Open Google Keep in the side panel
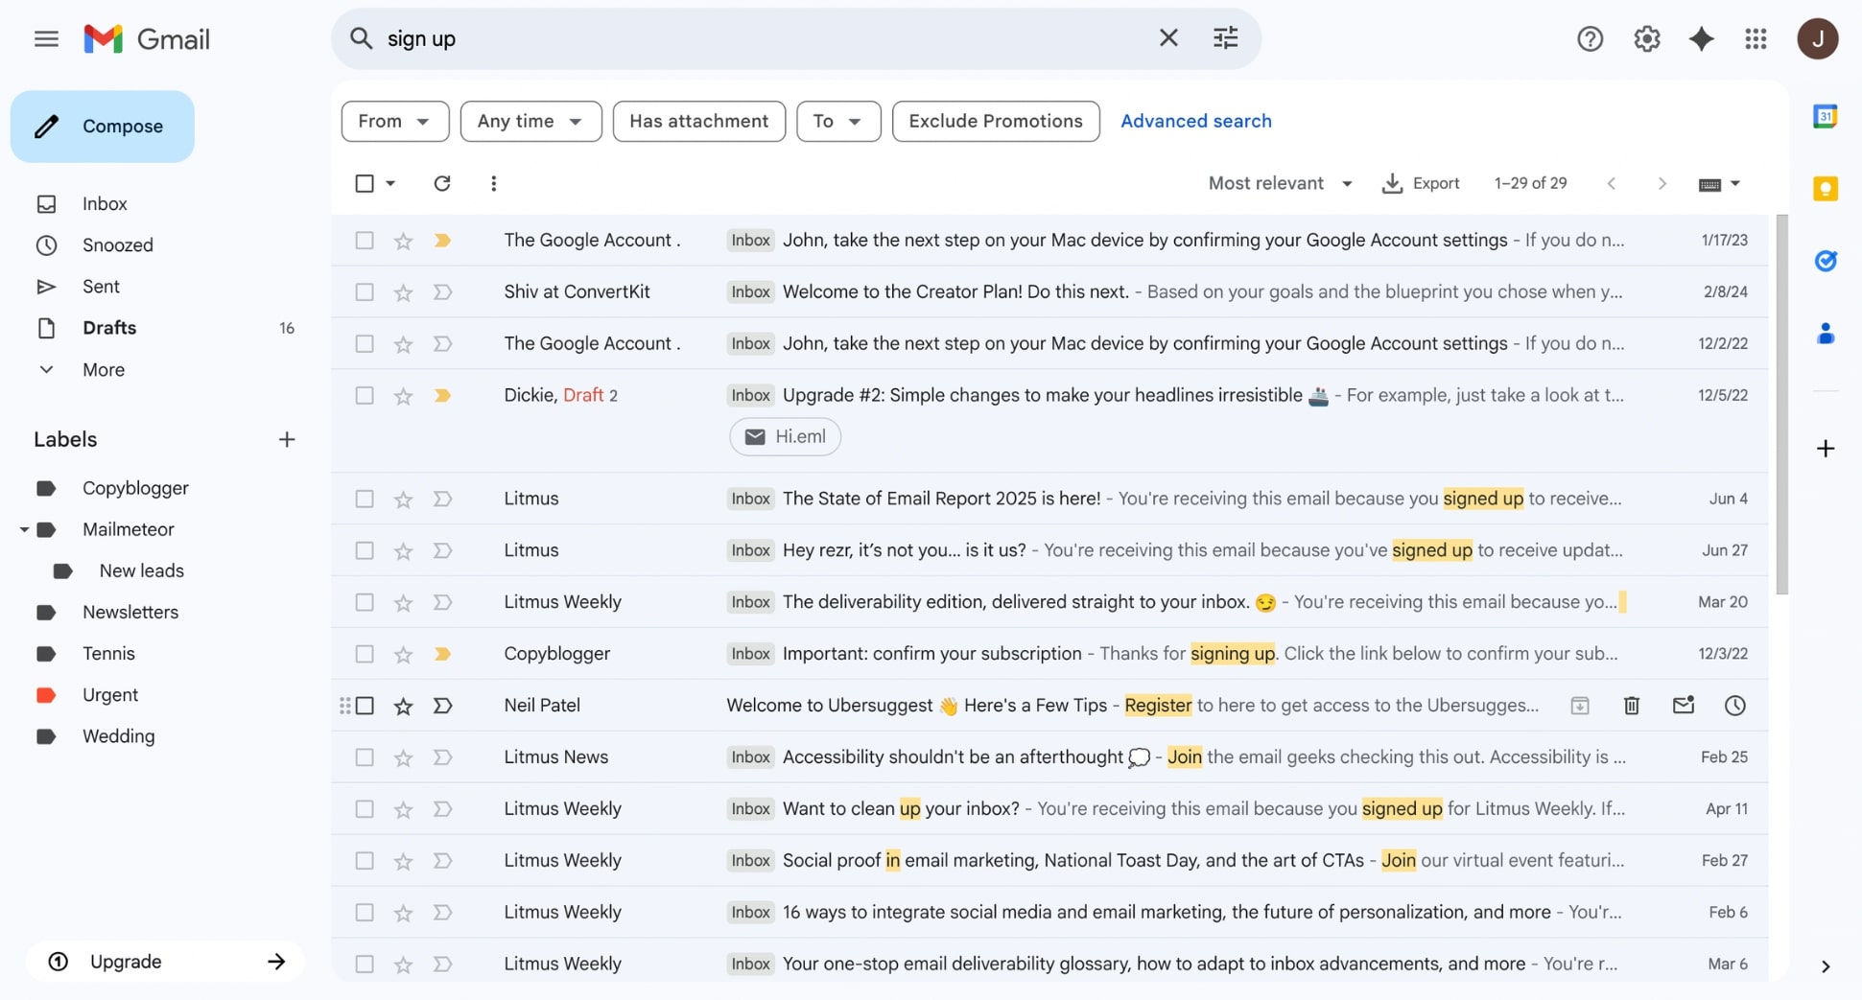 [1826, 188]
